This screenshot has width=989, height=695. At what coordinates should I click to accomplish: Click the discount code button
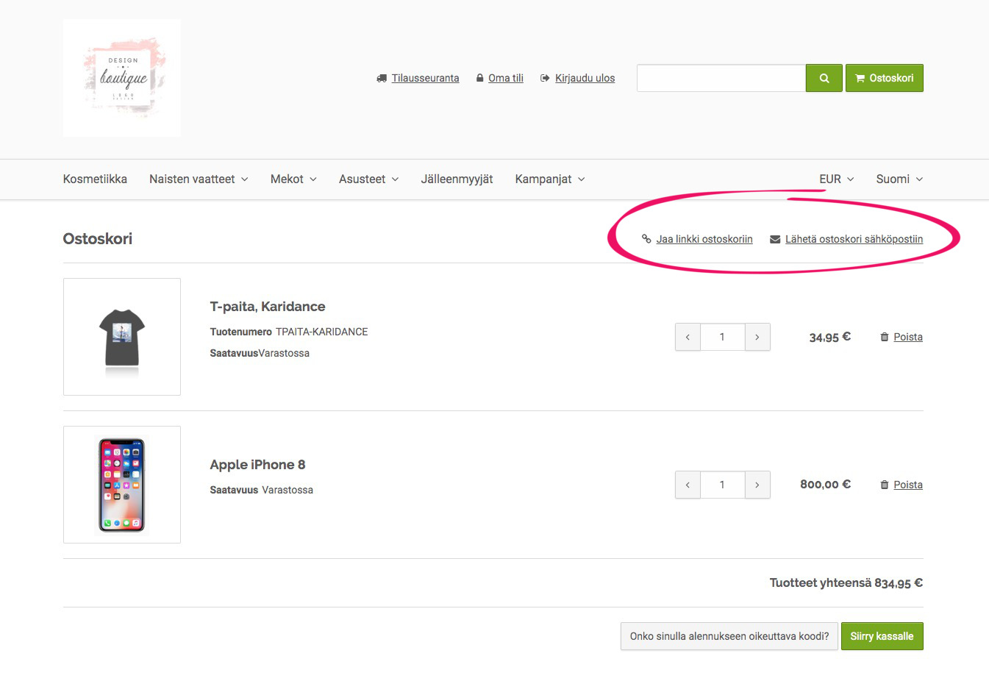pyautogui.click(x=729, y=636)
